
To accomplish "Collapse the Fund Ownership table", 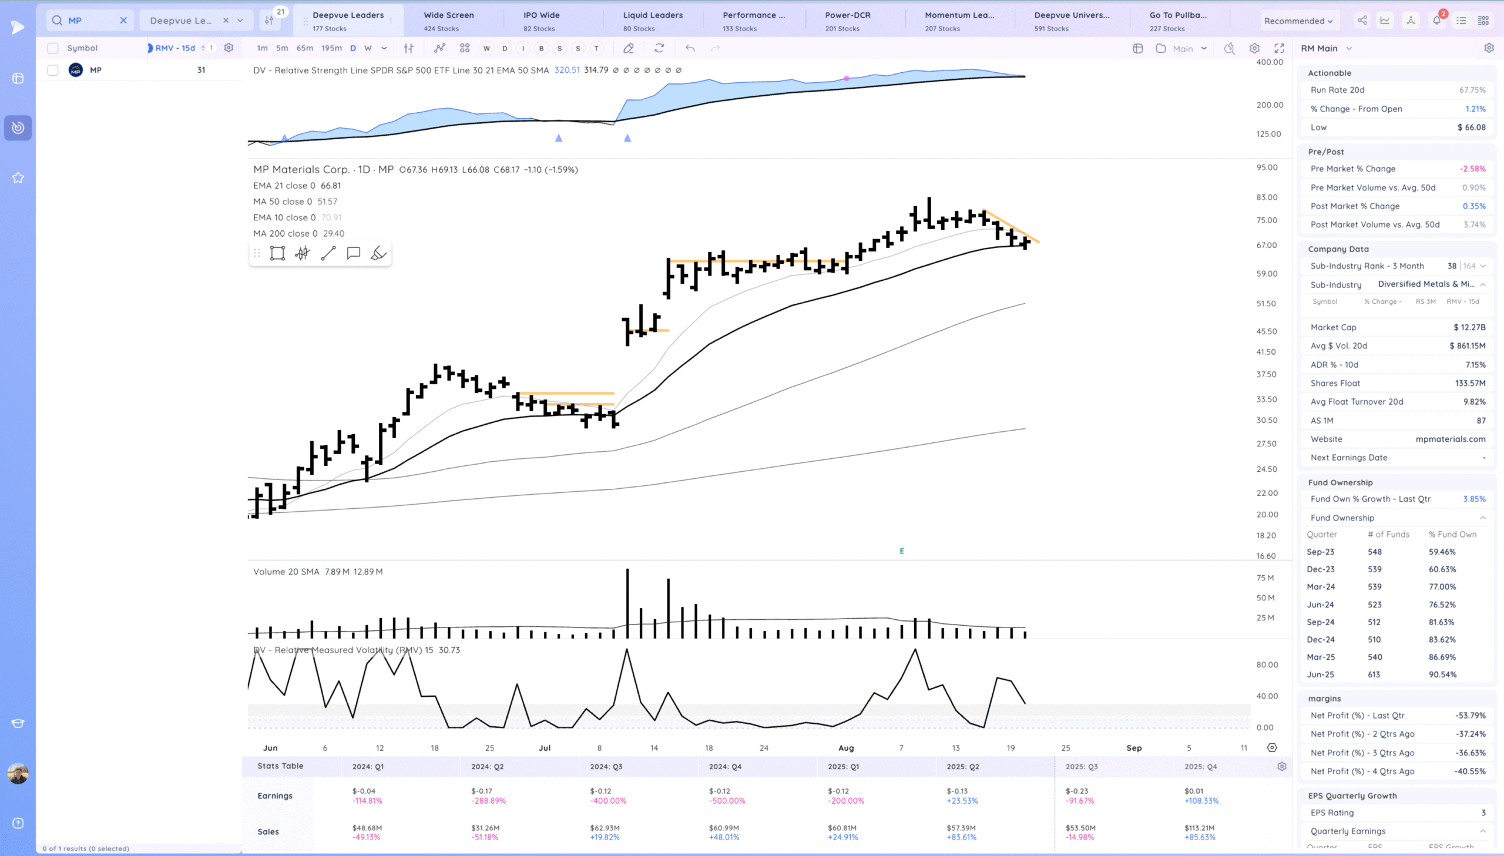I will tap(1482, 518).
